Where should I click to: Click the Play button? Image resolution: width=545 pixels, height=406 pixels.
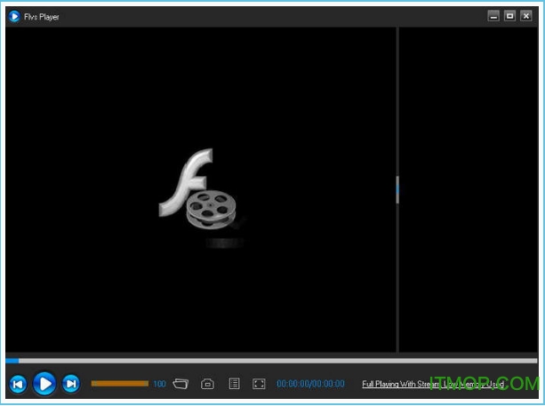(44, 384)
